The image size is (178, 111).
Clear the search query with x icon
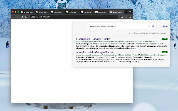(x=149, y=26)
